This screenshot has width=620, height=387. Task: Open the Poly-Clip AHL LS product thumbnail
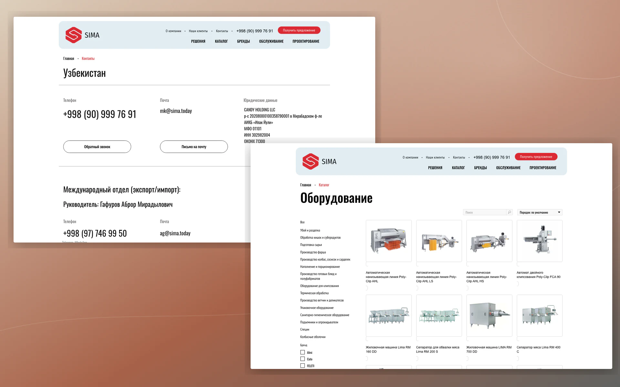point(439,241)
